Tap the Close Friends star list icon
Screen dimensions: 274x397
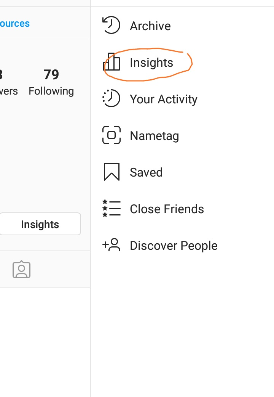tap(112, 209)
